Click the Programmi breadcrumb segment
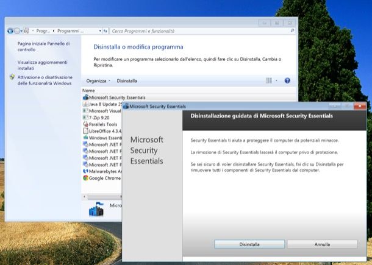 coord(71,31)
